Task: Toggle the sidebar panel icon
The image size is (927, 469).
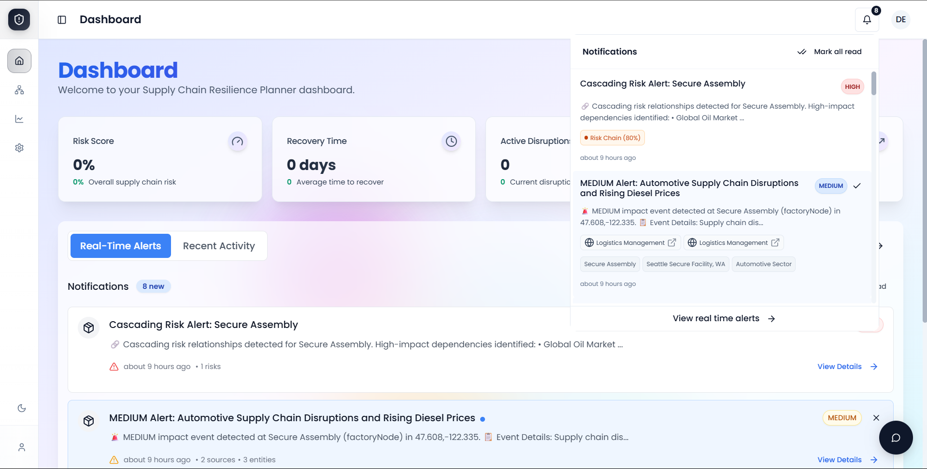Action: [62, 20]
